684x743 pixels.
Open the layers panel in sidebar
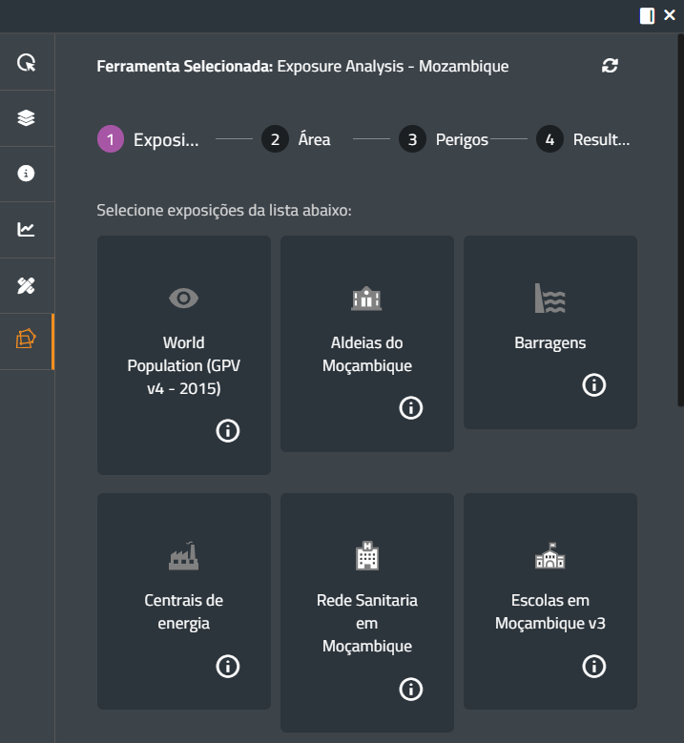pyautogui.click(x=26, y=118)
